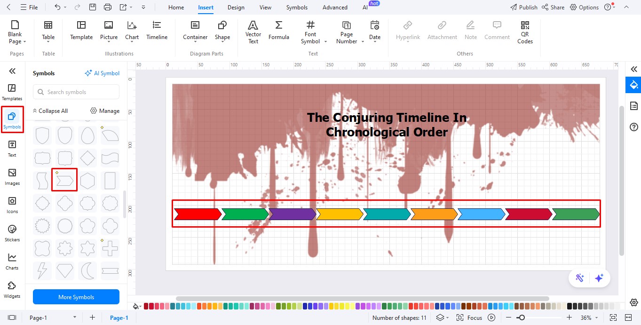Insert a Blank Page

click(x=17, y=32)
